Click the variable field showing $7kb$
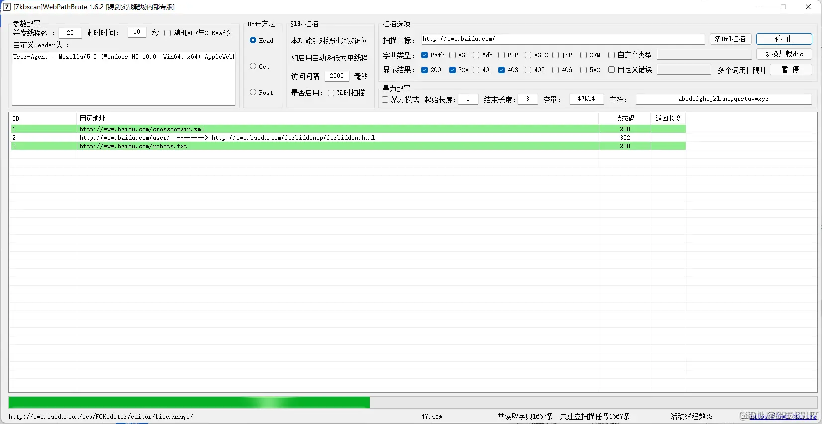The height and width of the screenshot is (424, 822). [586, 99]
